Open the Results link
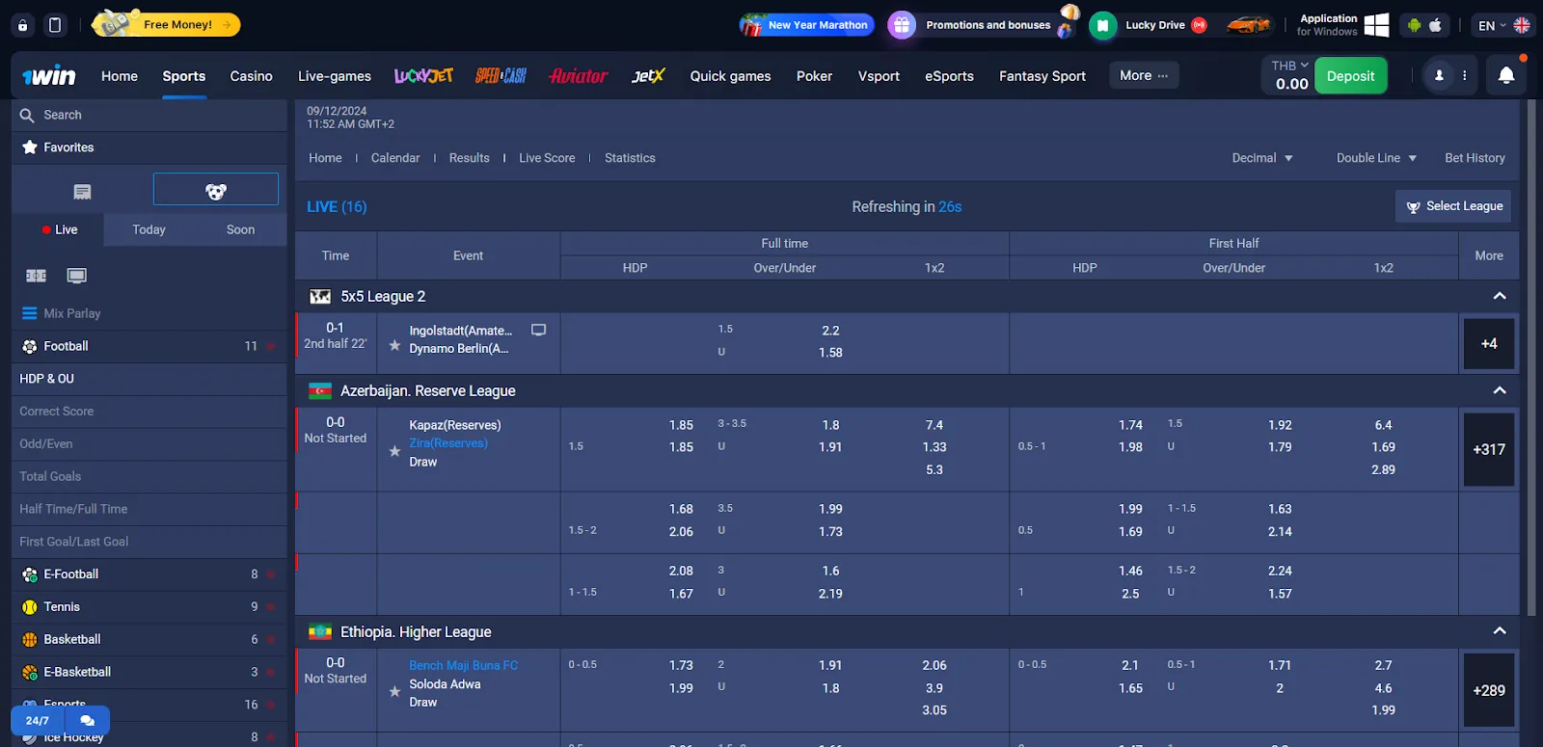The image size is (1543, 747). (469, 158)
